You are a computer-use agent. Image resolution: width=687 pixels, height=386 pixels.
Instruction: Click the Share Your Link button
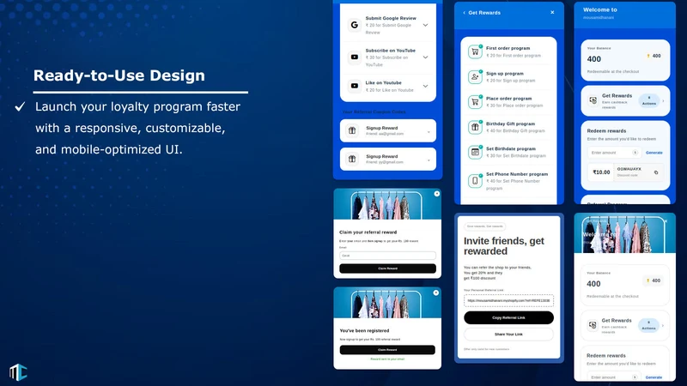click(x=508, y=335)
